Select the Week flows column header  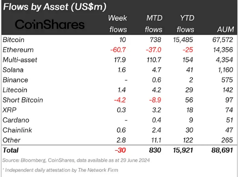117,24
